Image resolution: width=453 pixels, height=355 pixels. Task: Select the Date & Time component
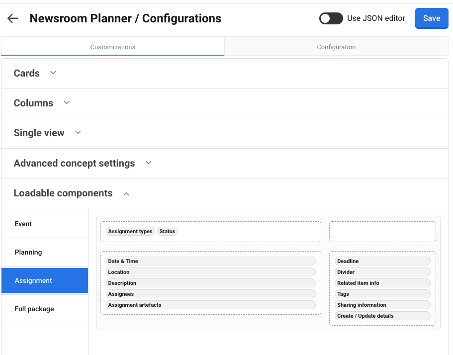(x=211, y=261)
